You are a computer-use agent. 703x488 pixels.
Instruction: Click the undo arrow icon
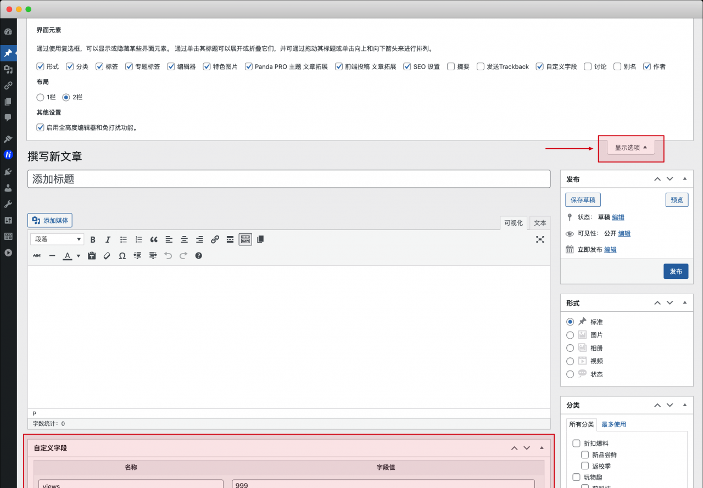[168, 256]
